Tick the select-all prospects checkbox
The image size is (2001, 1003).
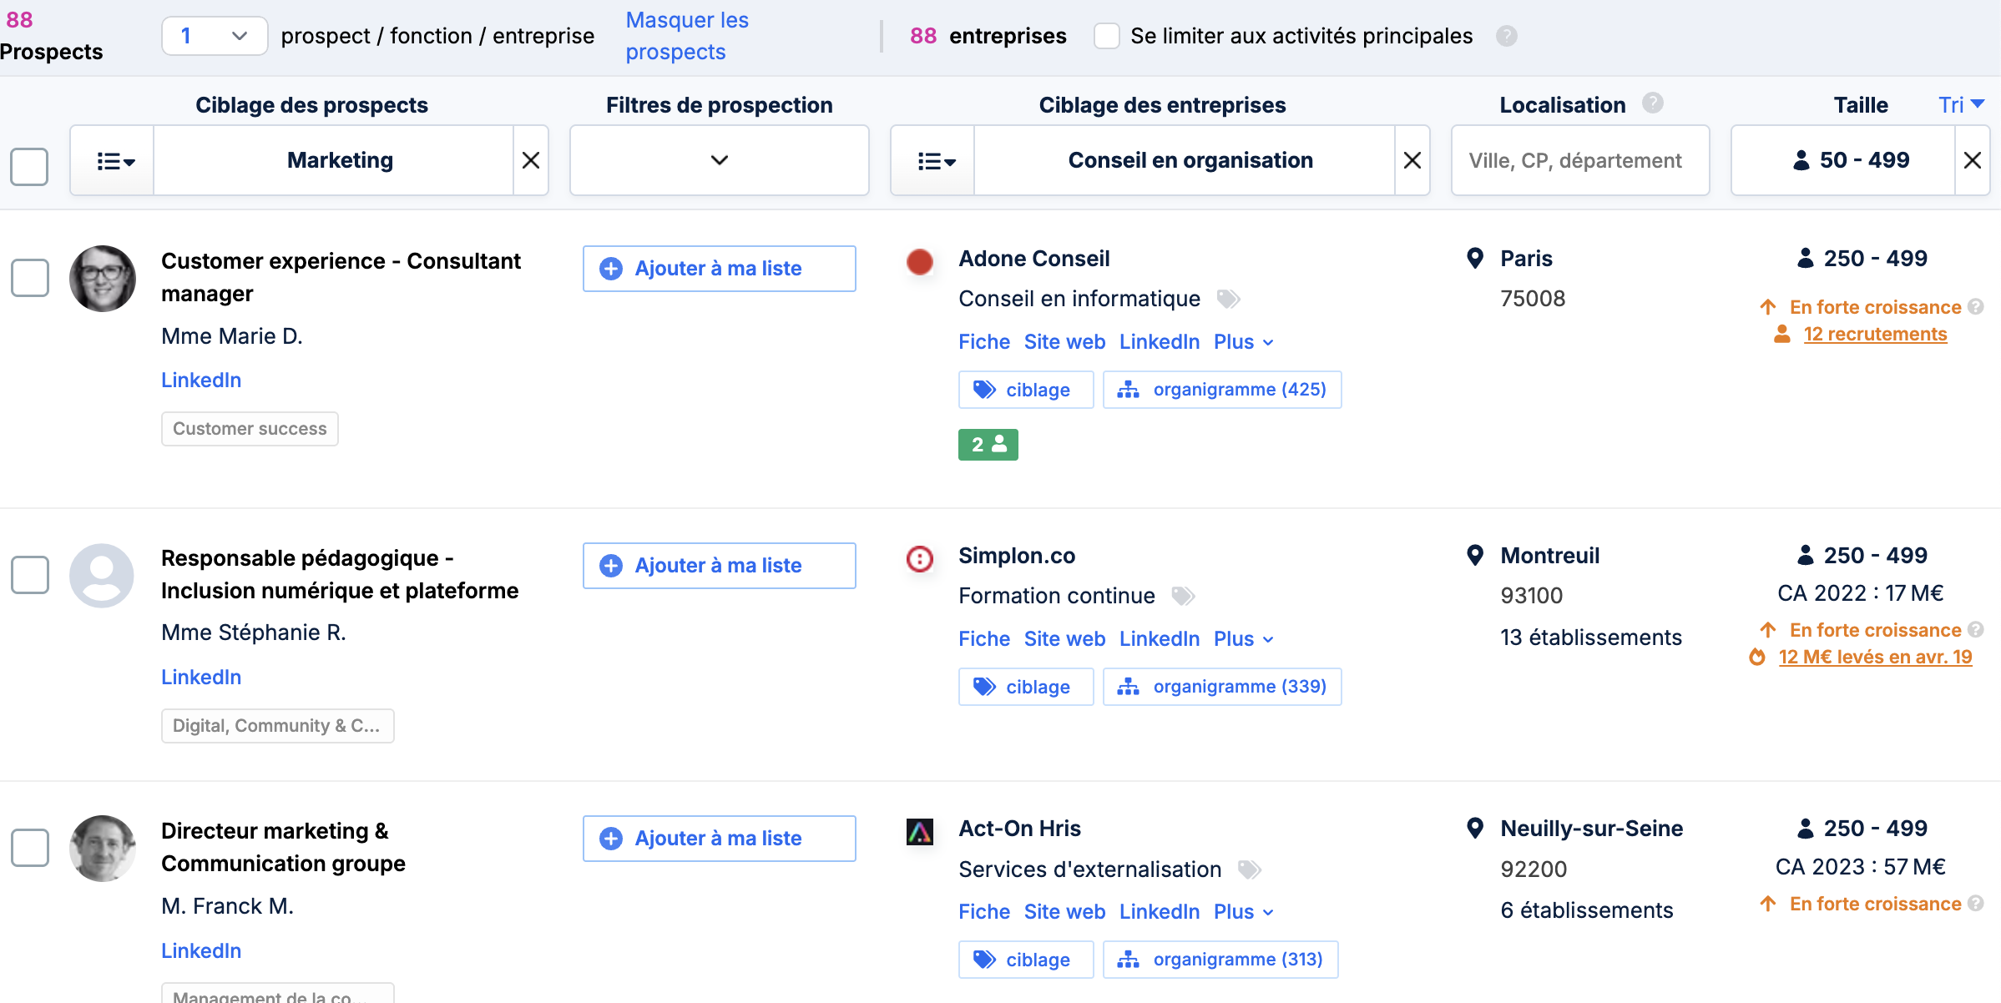pos(29,166)
